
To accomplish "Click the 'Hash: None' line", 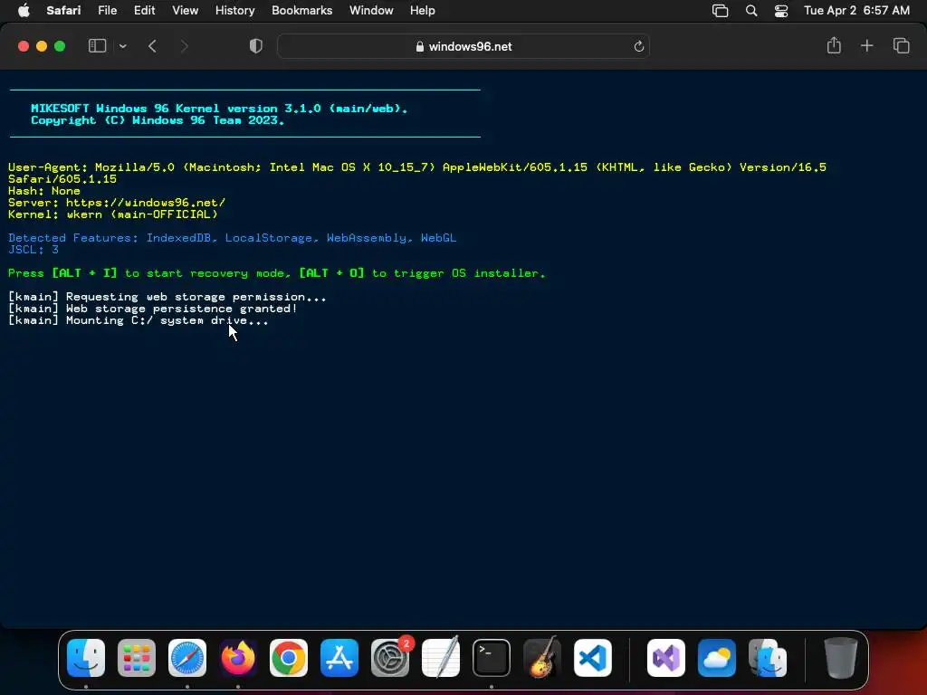I will pyautogui.click(x=43, y=190).
